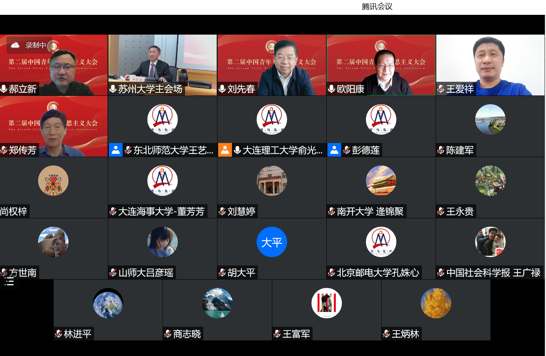
Task: Select the earth avatar of 林进平
Action: click(108, 303)
